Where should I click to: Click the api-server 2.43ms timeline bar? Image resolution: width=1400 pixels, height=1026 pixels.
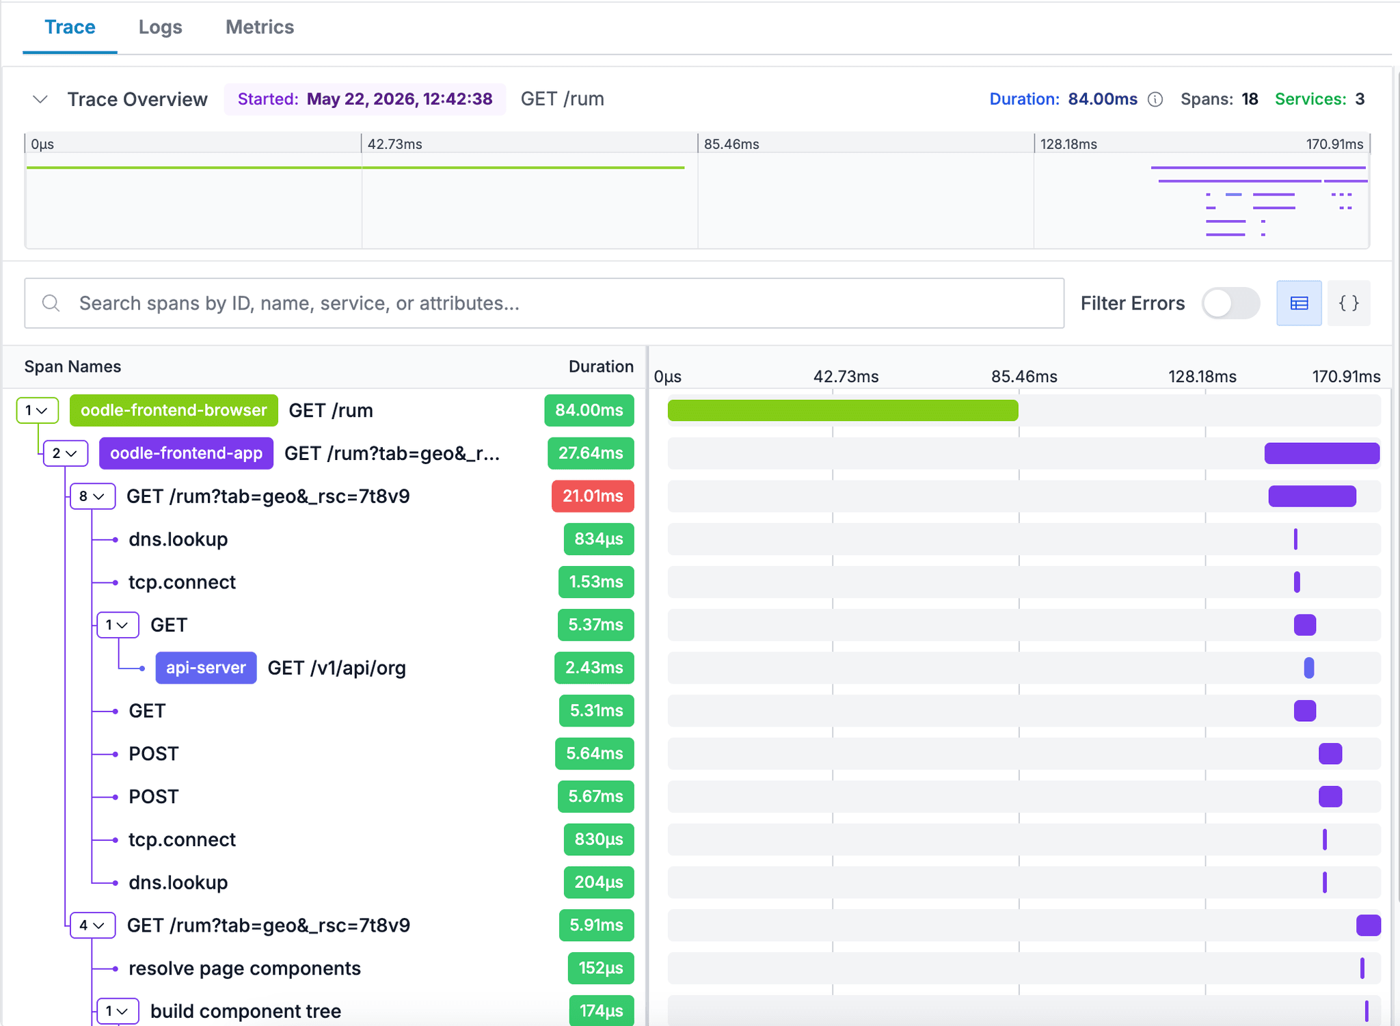tap(1309, 668)
